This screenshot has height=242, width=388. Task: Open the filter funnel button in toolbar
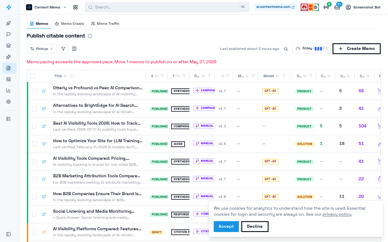tap(63, 49)
